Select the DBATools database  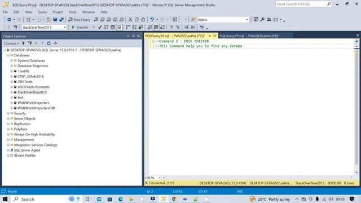click(25, 81)
